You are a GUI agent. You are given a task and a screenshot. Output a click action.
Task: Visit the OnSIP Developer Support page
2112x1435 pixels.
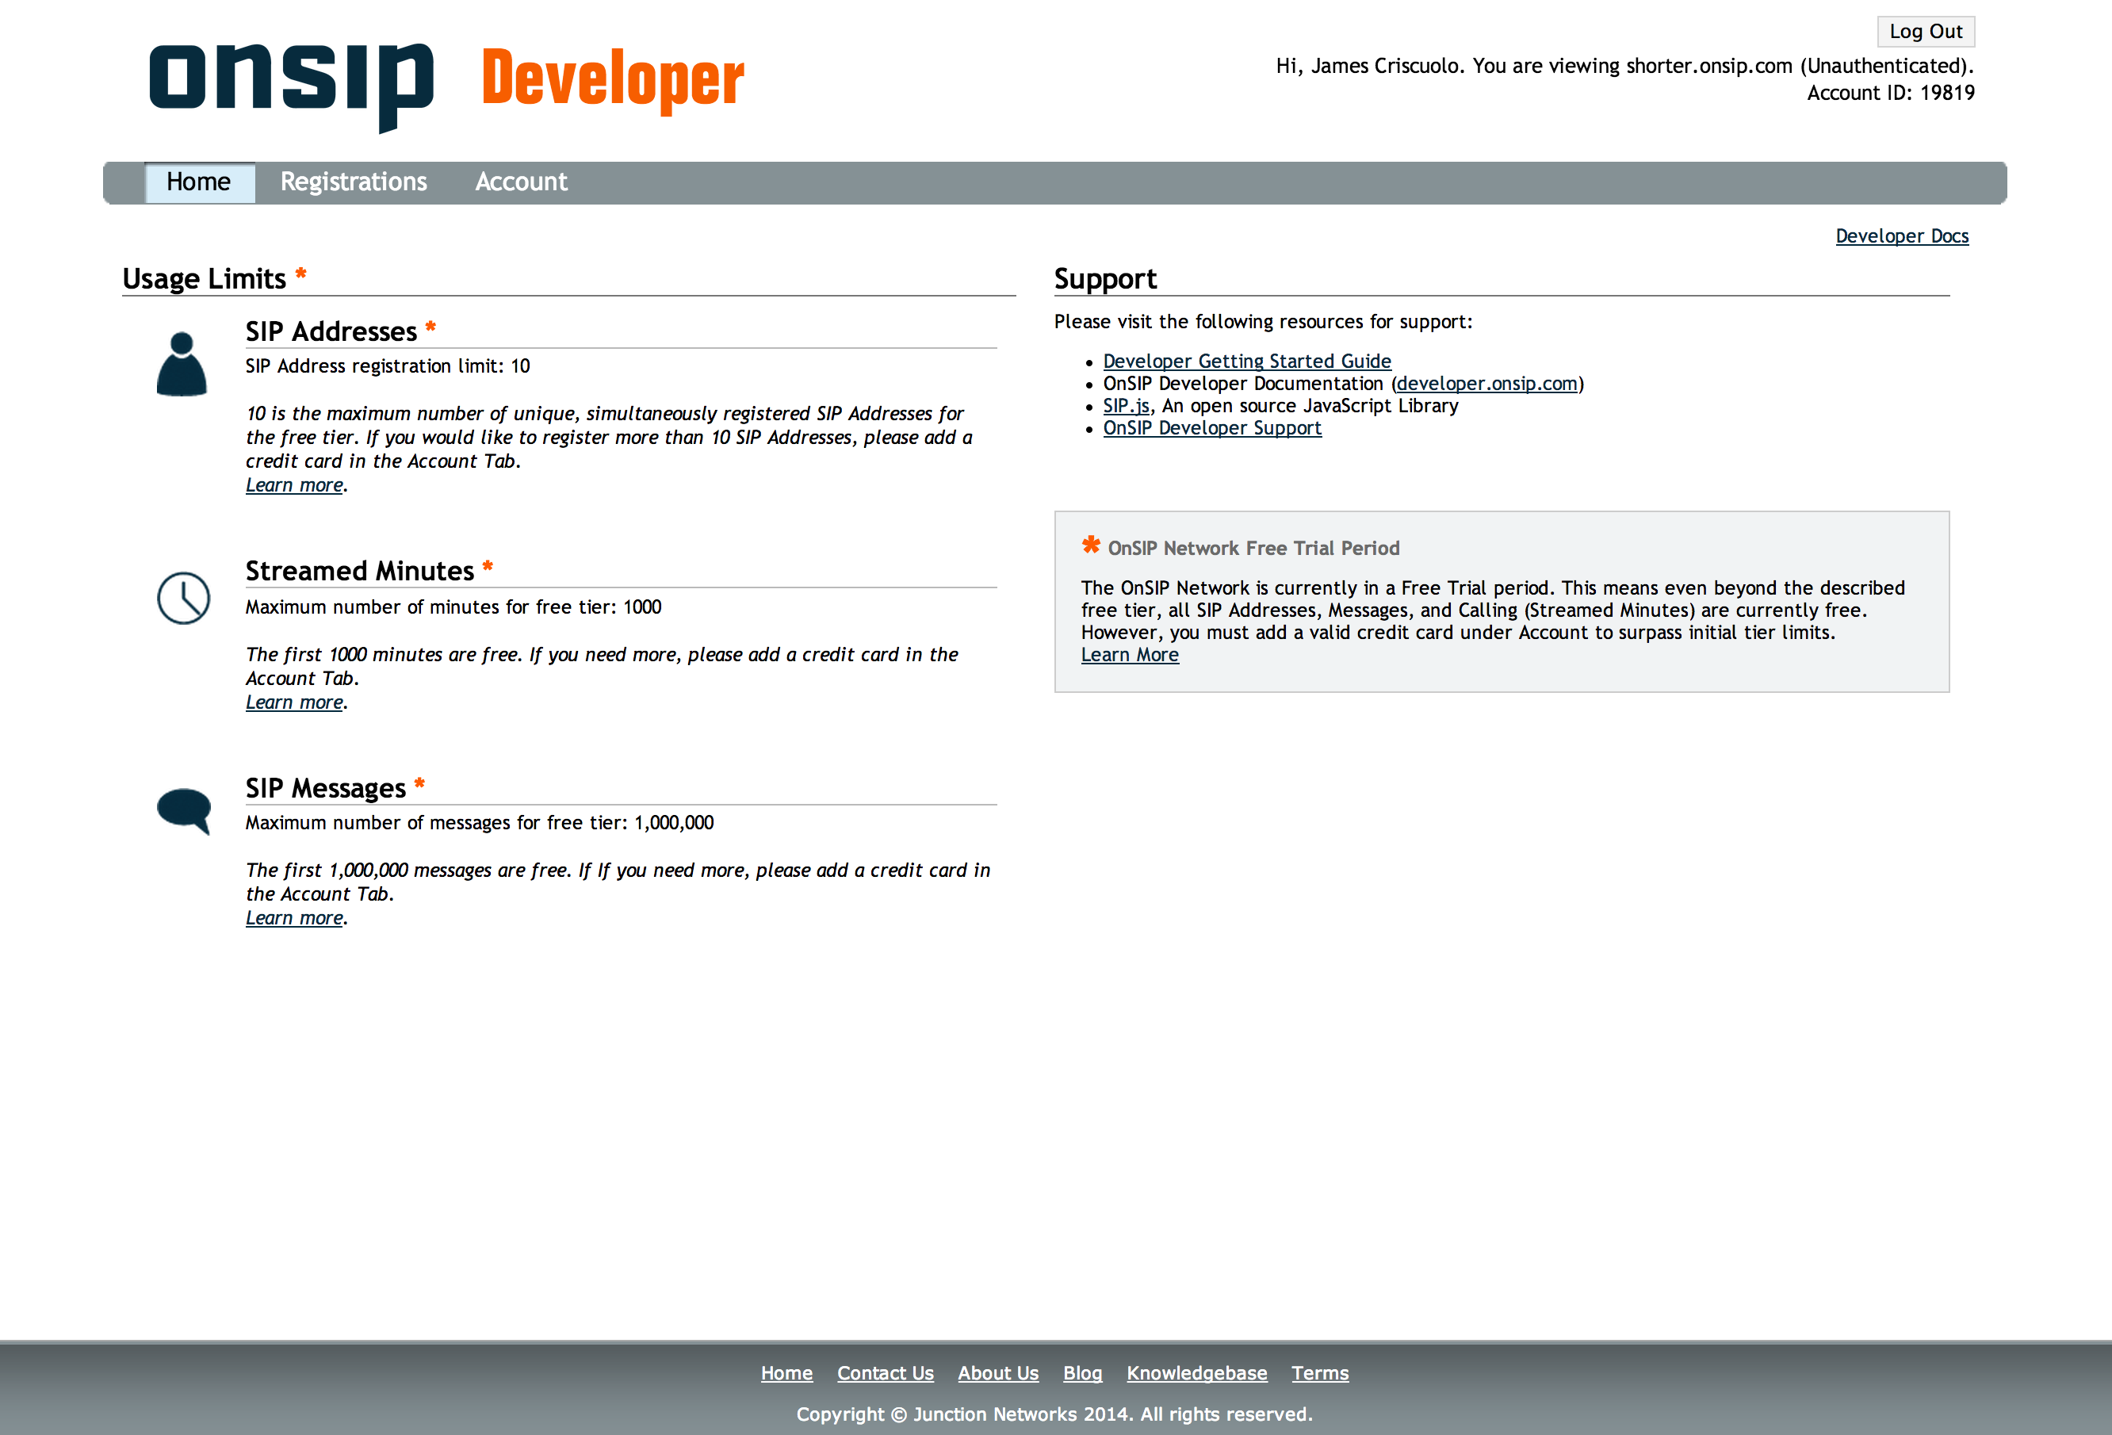point(1211,427)
